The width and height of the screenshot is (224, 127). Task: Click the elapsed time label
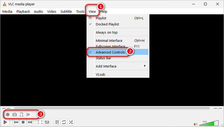[x=6, y=108]
